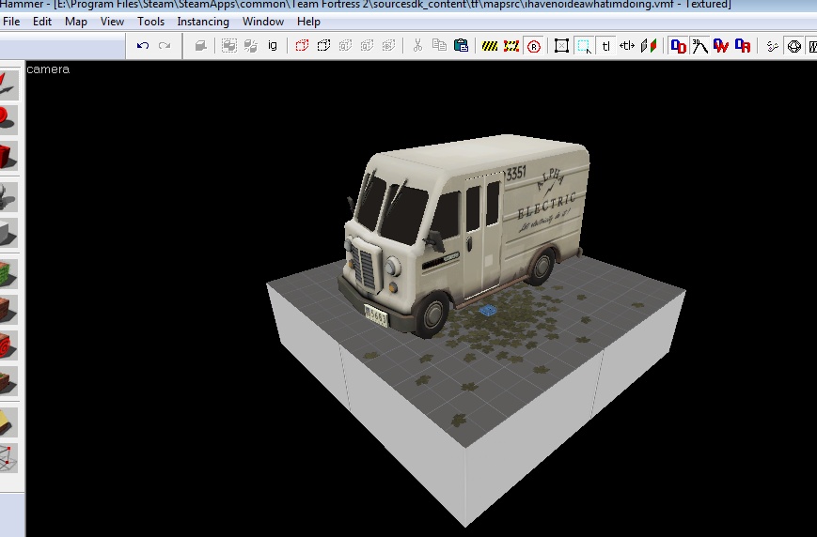Click the red dashed Hide Selected cube
This screenshot has width=817, height=537.
pyautogui.click(x=302, y=46)
